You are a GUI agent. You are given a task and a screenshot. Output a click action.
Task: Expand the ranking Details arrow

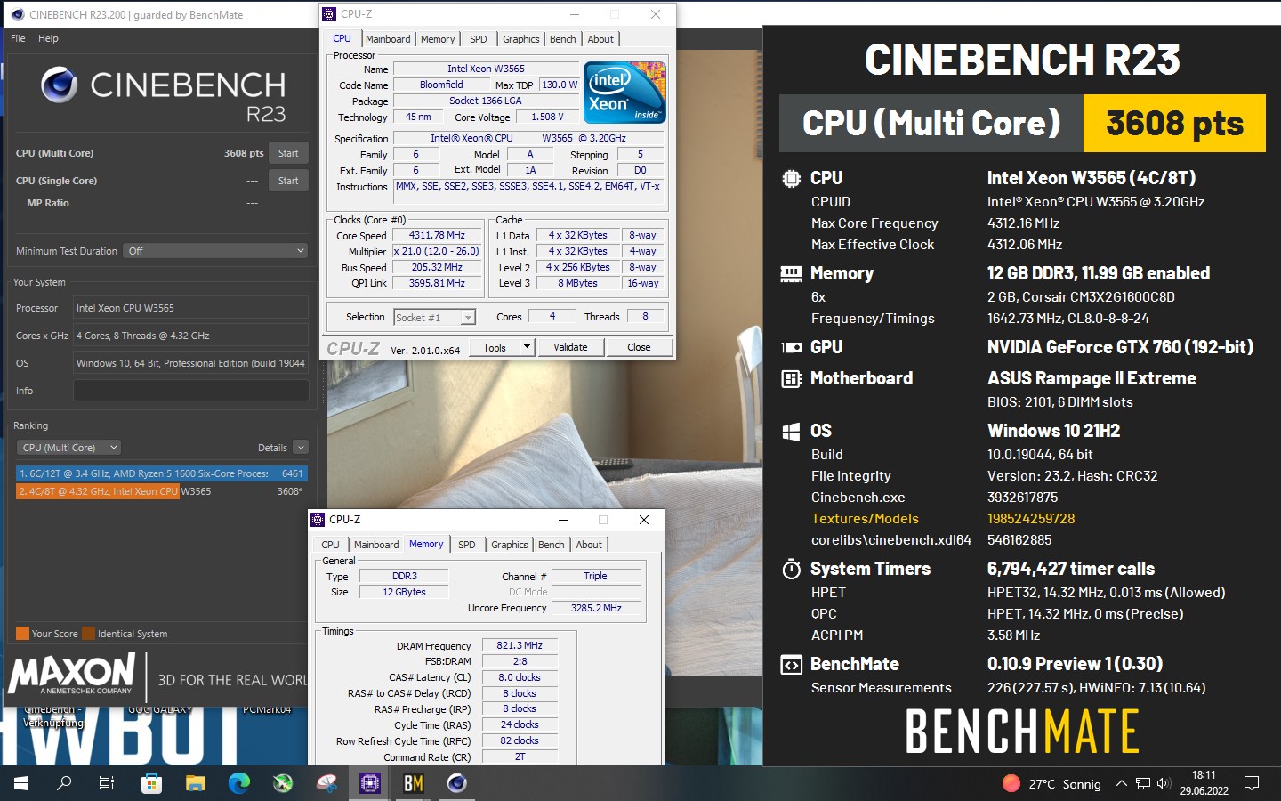click(x=301, y=448)
